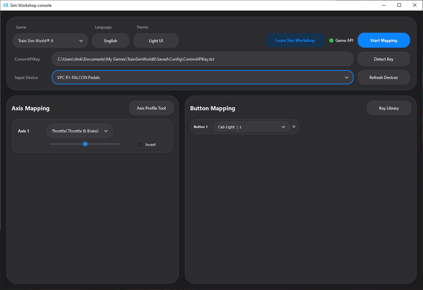Switch theme with the Light UI button
Viewport: 423px width, 290px height.
click(156, 41)
